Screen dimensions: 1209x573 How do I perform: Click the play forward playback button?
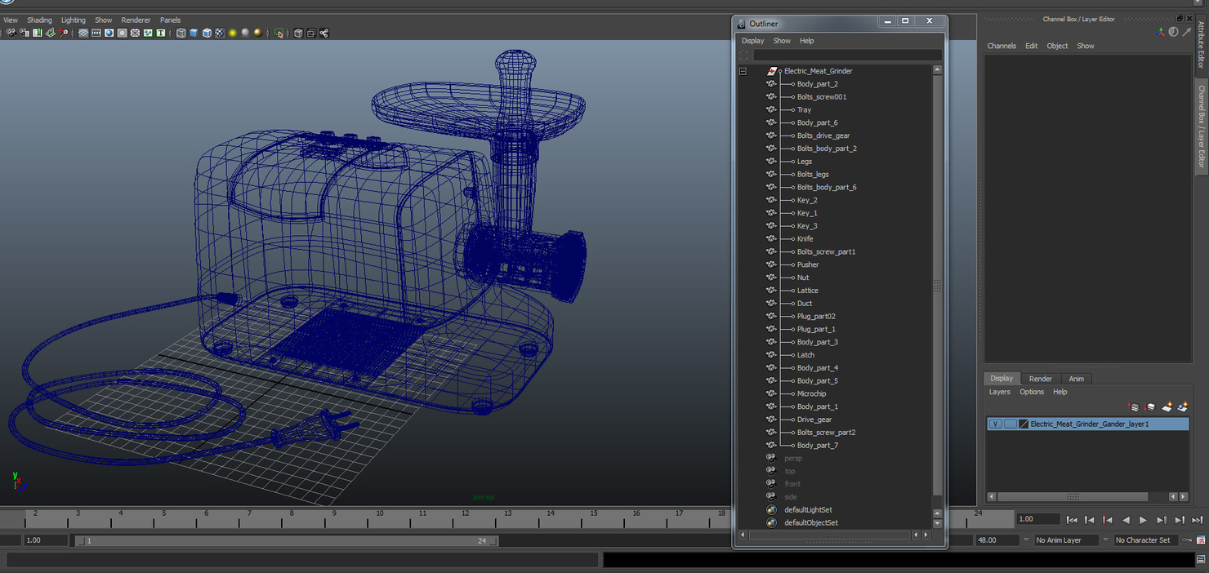1143,519
